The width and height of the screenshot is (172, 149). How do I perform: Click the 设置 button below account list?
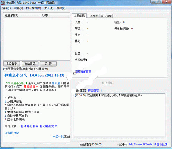click(48, 64)
